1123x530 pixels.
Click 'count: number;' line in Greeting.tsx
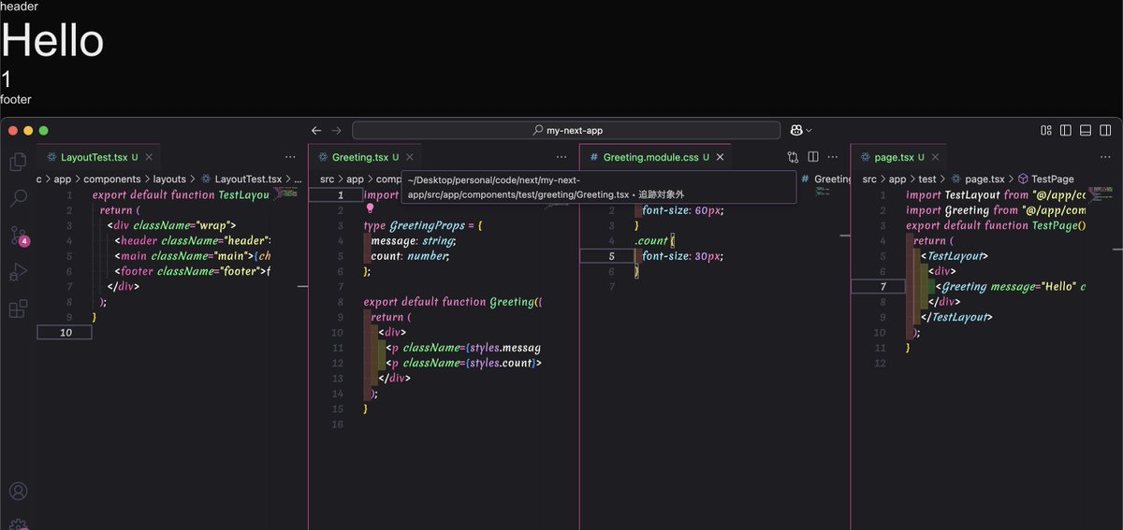point(410,256)
